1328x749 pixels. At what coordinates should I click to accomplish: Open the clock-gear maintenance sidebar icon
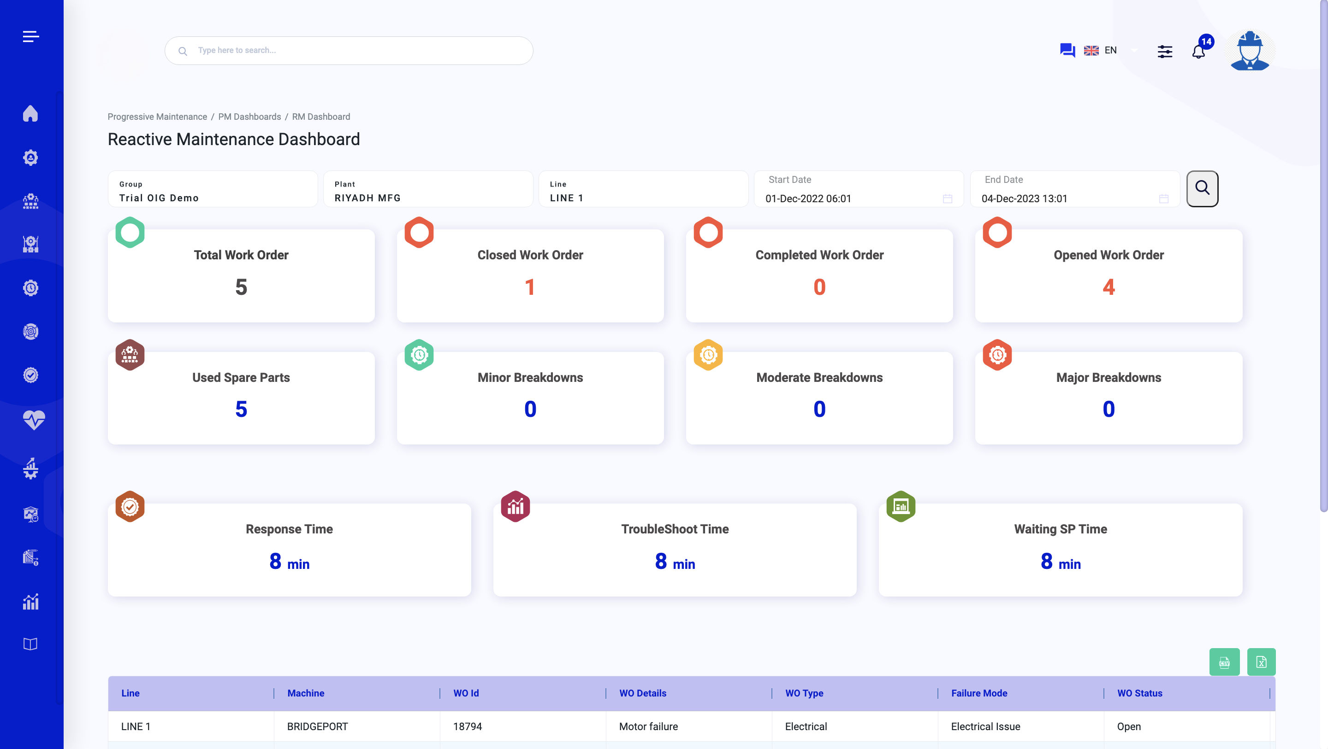point(30,288)
